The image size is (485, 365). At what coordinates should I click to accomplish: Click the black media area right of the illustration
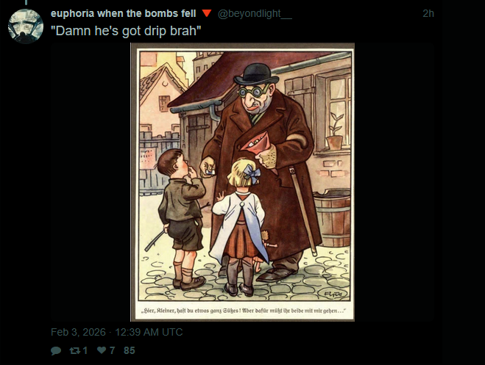pos(394,182)
